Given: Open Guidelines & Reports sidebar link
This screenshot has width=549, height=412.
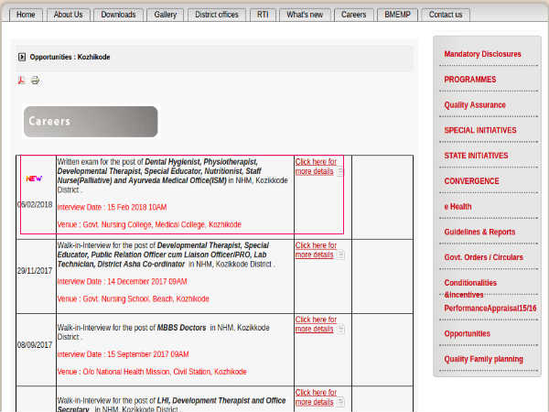Looking at the screenshot, I should 479,232.
